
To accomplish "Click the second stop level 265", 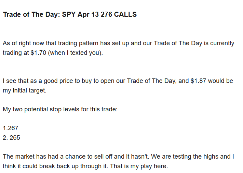I will pos(15,138).
